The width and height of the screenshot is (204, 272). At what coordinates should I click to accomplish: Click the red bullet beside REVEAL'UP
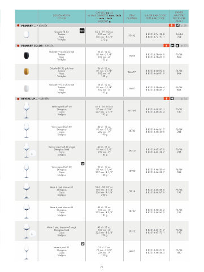(x=18, y=98)
